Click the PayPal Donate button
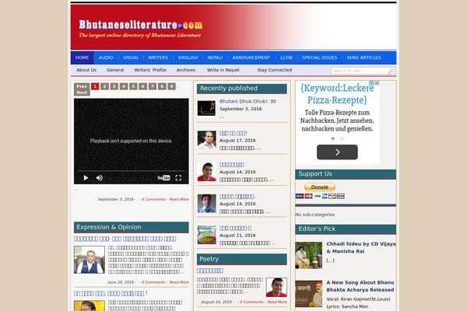467x311 pixels. coord(320,187)
